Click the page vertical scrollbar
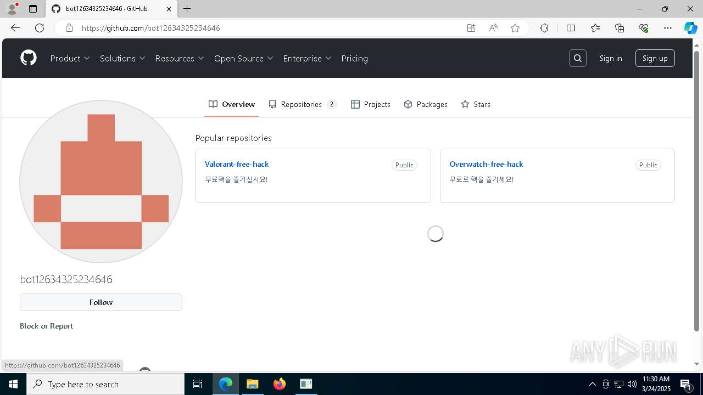Viewport: 703px width, 395px height. pyautogui.click(x=697, y=191)
